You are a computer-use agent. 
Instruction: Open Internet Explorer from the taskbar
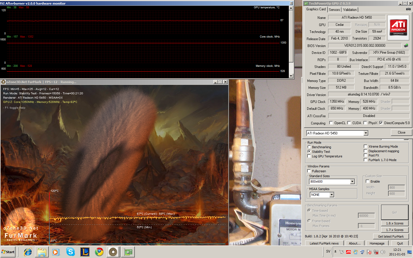click(28, 252)
